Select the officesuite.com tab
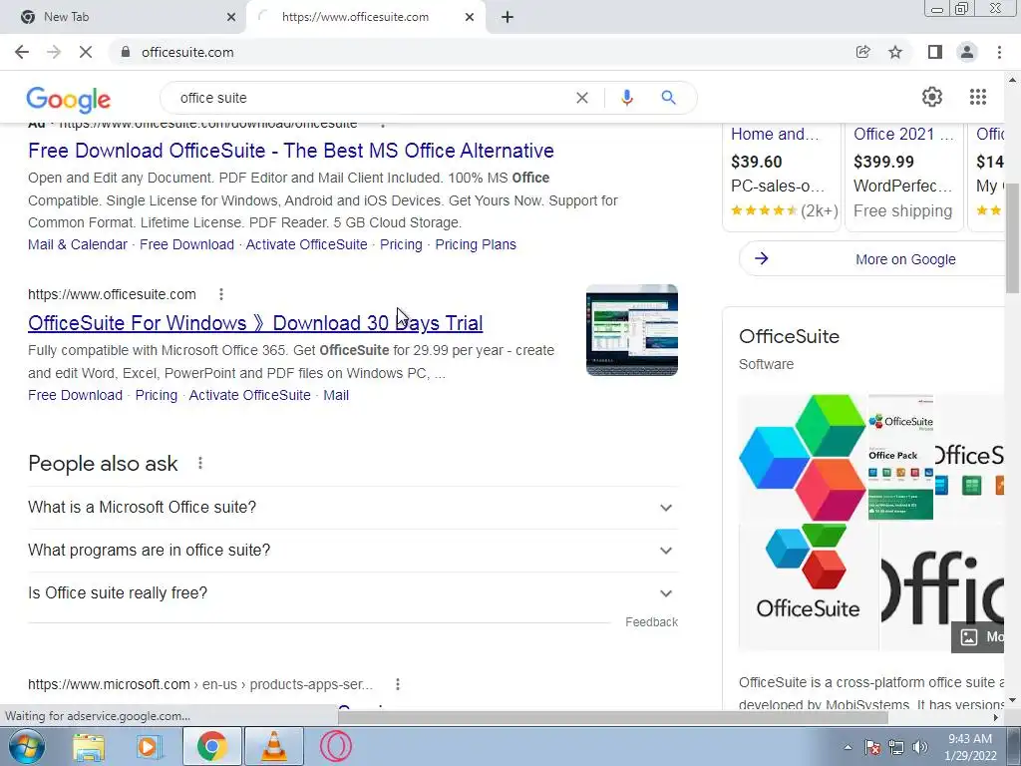The width and height of the screenshot is (1021, 766). [x=365, y=17]
